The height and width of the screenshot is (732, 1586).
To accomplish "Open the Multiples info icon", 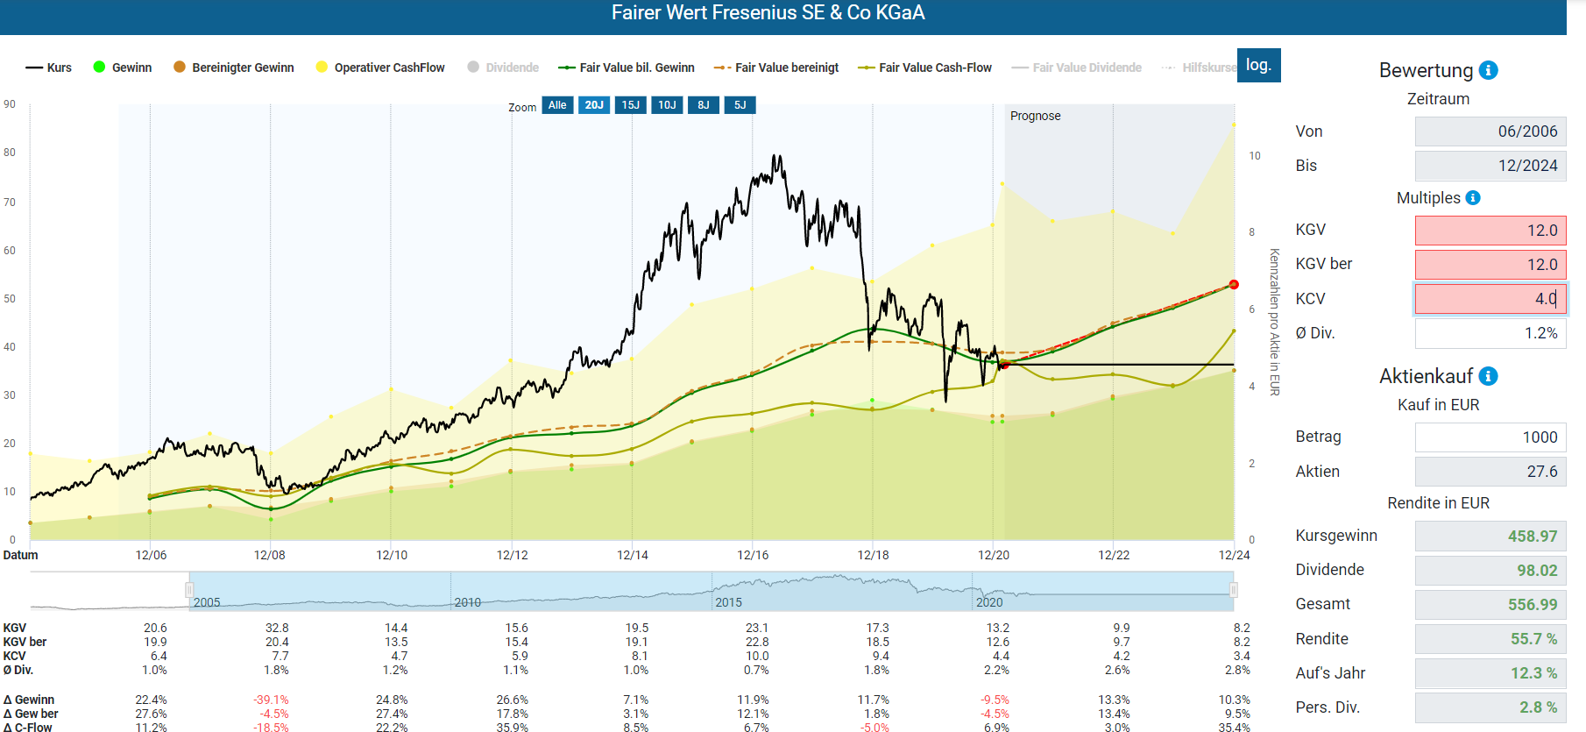I will point(1473,198).
